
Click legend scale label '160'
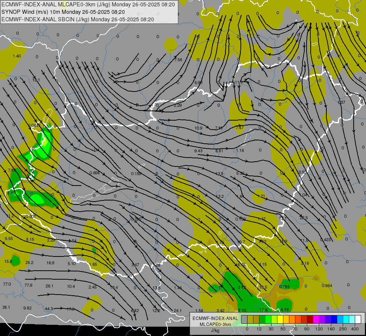(x=331, y=329)
